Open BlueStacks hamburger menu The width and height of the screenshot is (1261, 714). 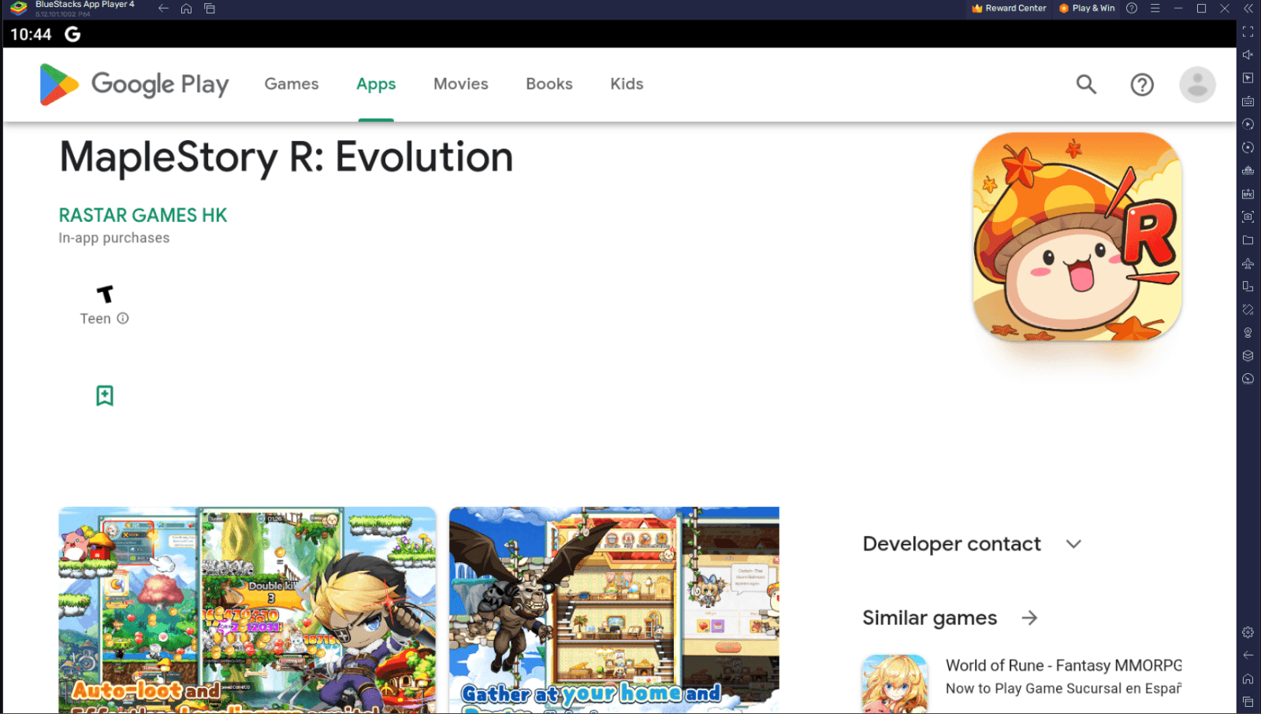tap(1155, 8)
